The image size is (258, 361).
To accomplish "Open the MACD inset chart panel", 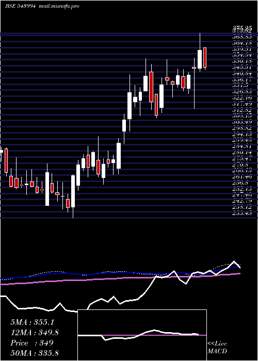I will coord(142,335).
